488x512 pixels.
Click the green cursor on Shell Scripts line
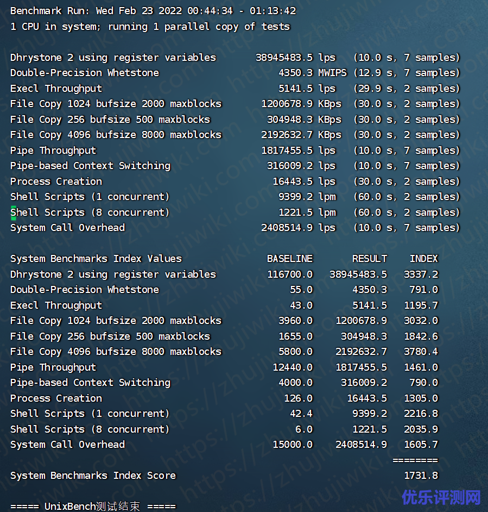point(14,213)
